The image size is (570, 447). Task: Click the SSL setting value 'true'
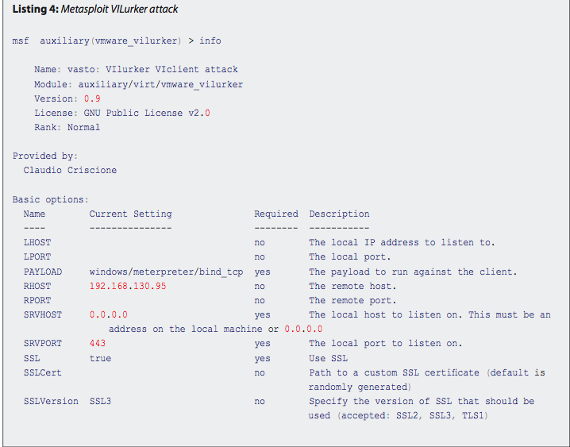pyautogui.click(x=100, y=358)
